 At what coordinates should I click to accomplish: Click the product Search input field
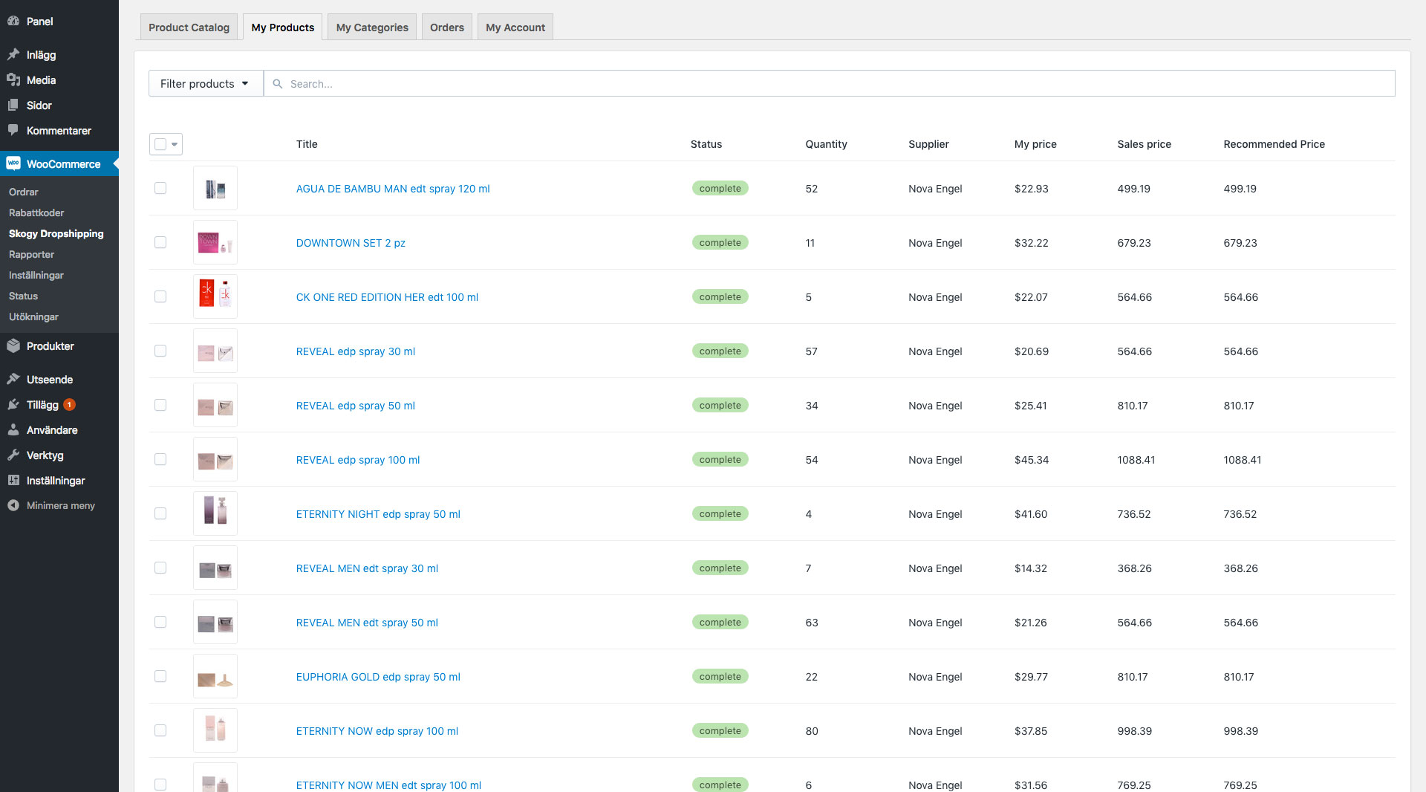pyautogui.click(x=830, y=83)
